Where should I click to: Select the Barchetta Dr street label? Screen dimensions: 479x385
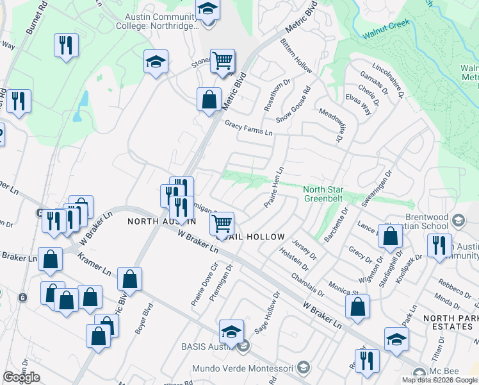[336, 225]
